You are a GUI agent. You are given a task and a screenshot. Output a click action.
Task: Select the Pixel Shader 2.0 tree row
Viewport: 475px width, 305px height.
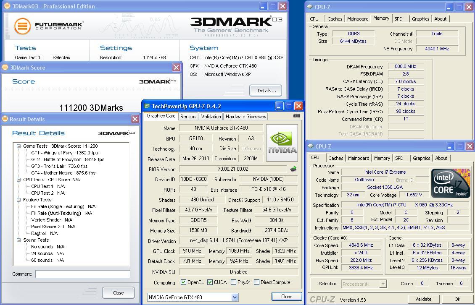53,227
